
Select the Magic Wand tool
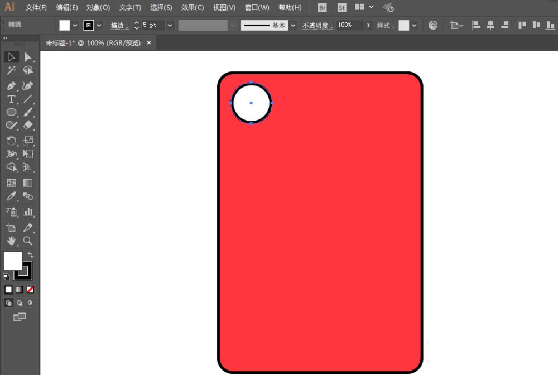point(11,70)
